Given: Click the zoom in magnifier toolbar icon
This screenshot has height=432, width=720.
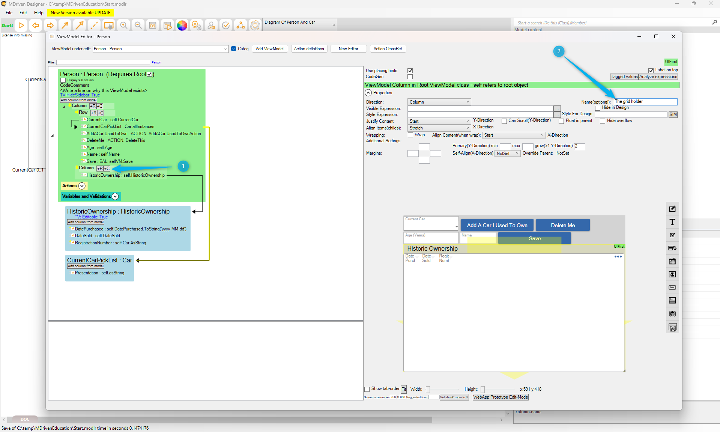Looking at the screenshot, I should tap(123, 25).
